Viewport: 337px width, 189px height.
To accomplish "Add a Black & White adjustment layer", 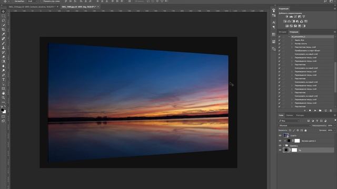I will click(293, 22).
